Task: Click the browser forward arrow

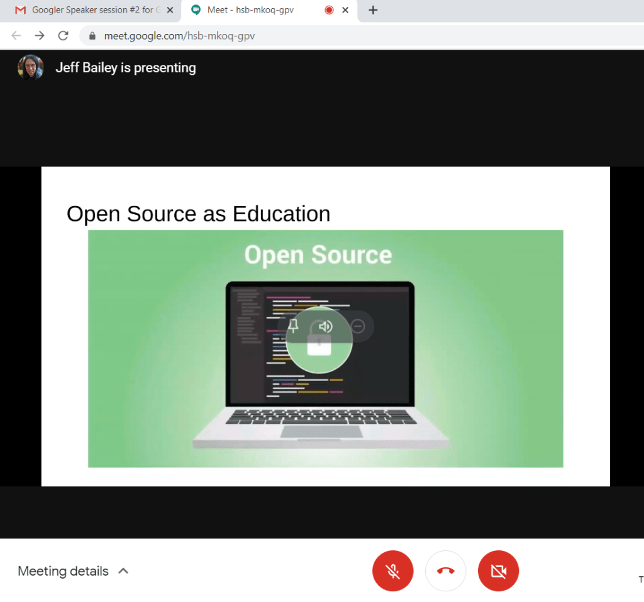Action: point(40,36)
